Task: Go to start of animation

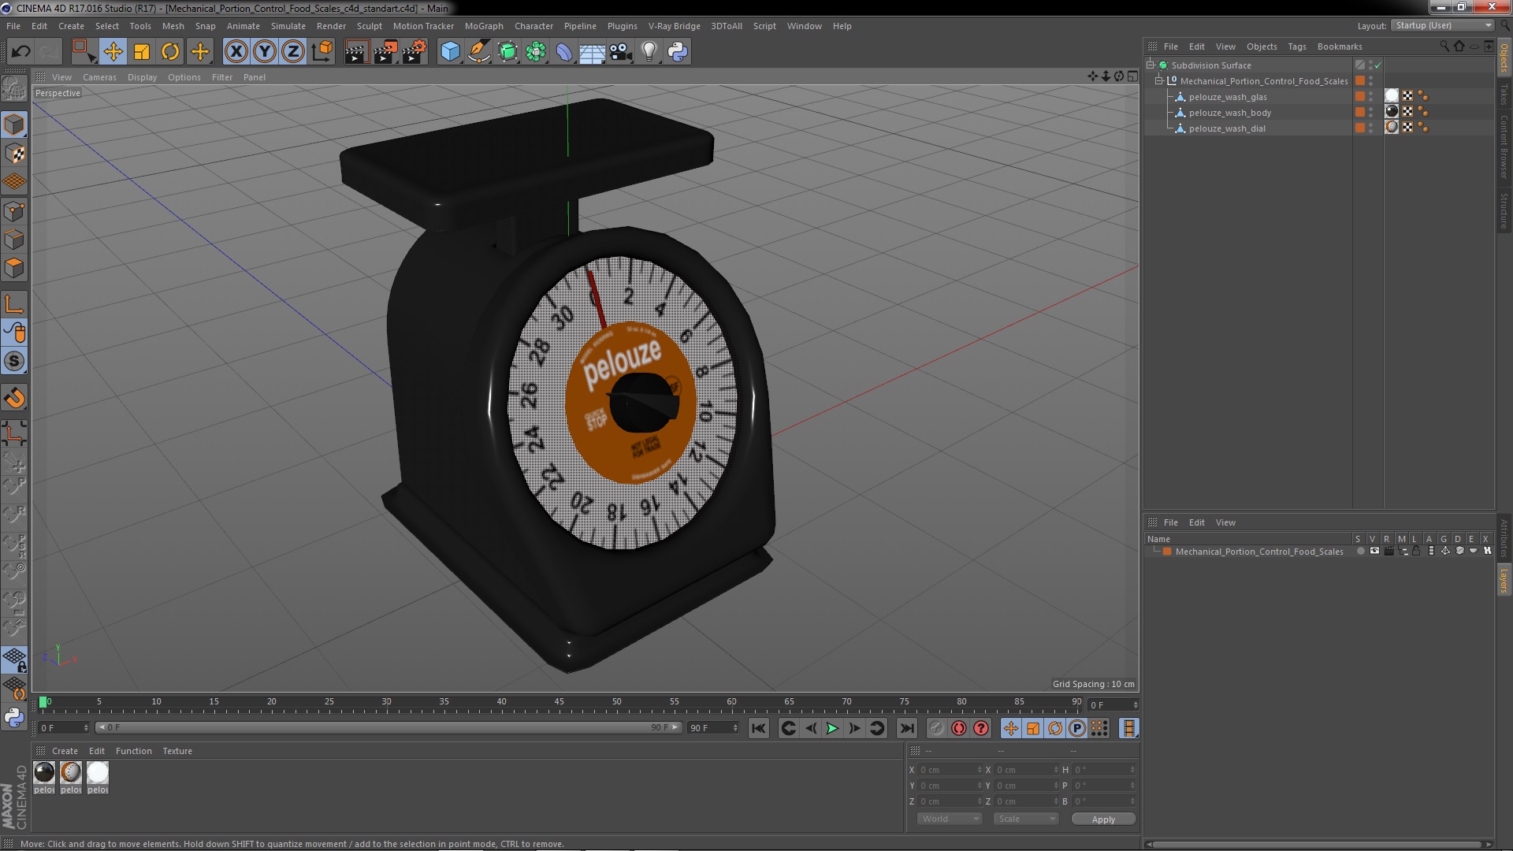Action: point(758,729)
